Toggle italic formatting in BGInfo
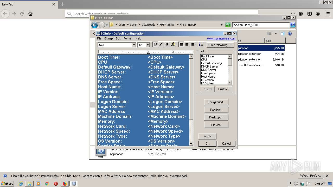333x187 pixels. (161, 45)
